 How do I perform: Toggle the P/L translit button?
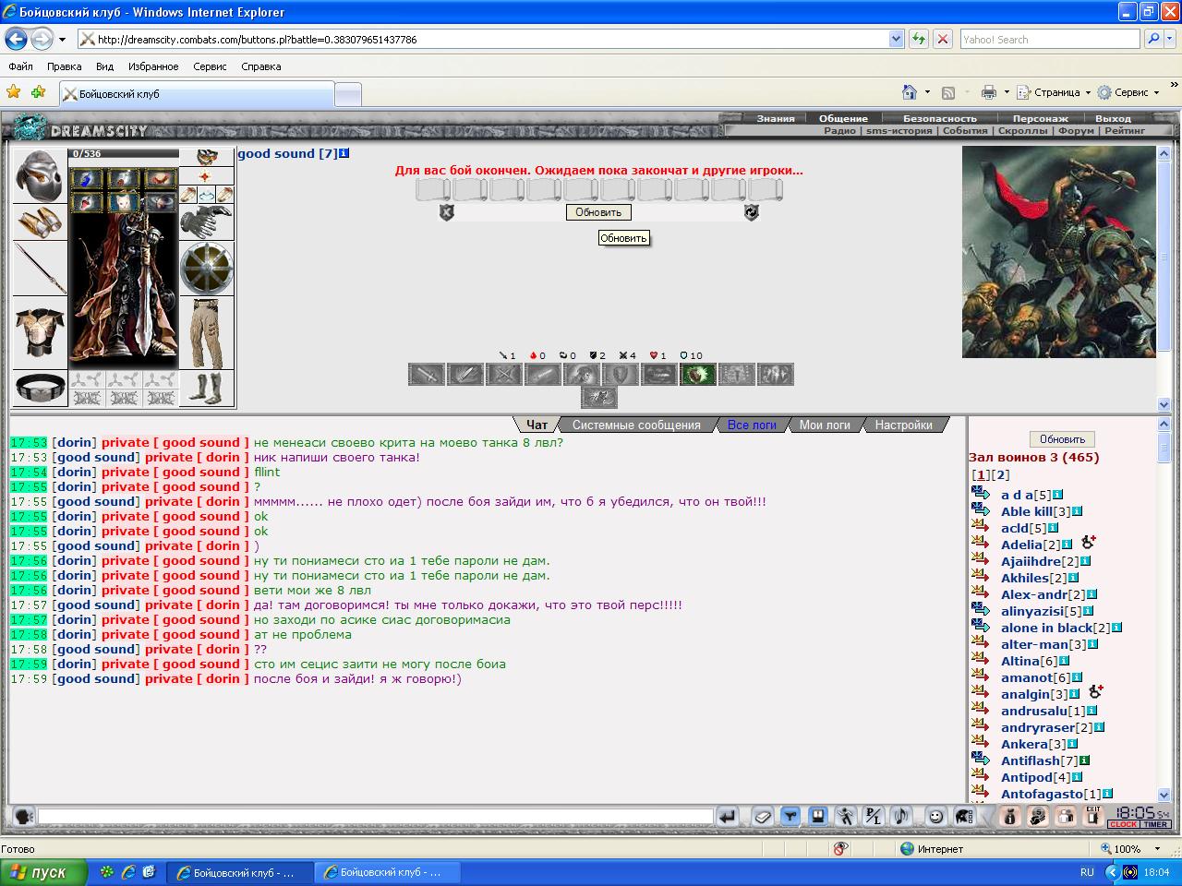coord(873,816)
